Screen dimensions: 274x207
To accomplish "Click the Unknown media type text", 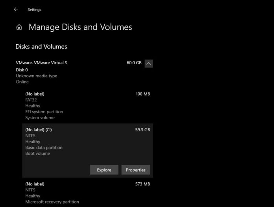I will tap(36, 76).
